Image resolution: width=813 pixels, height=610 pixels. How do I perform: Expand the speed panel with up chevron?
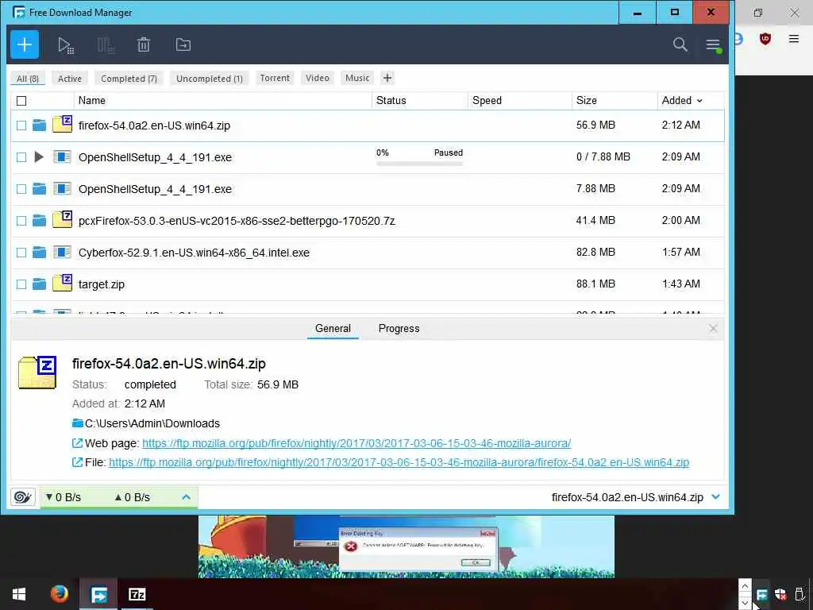[x=186, y=497]
